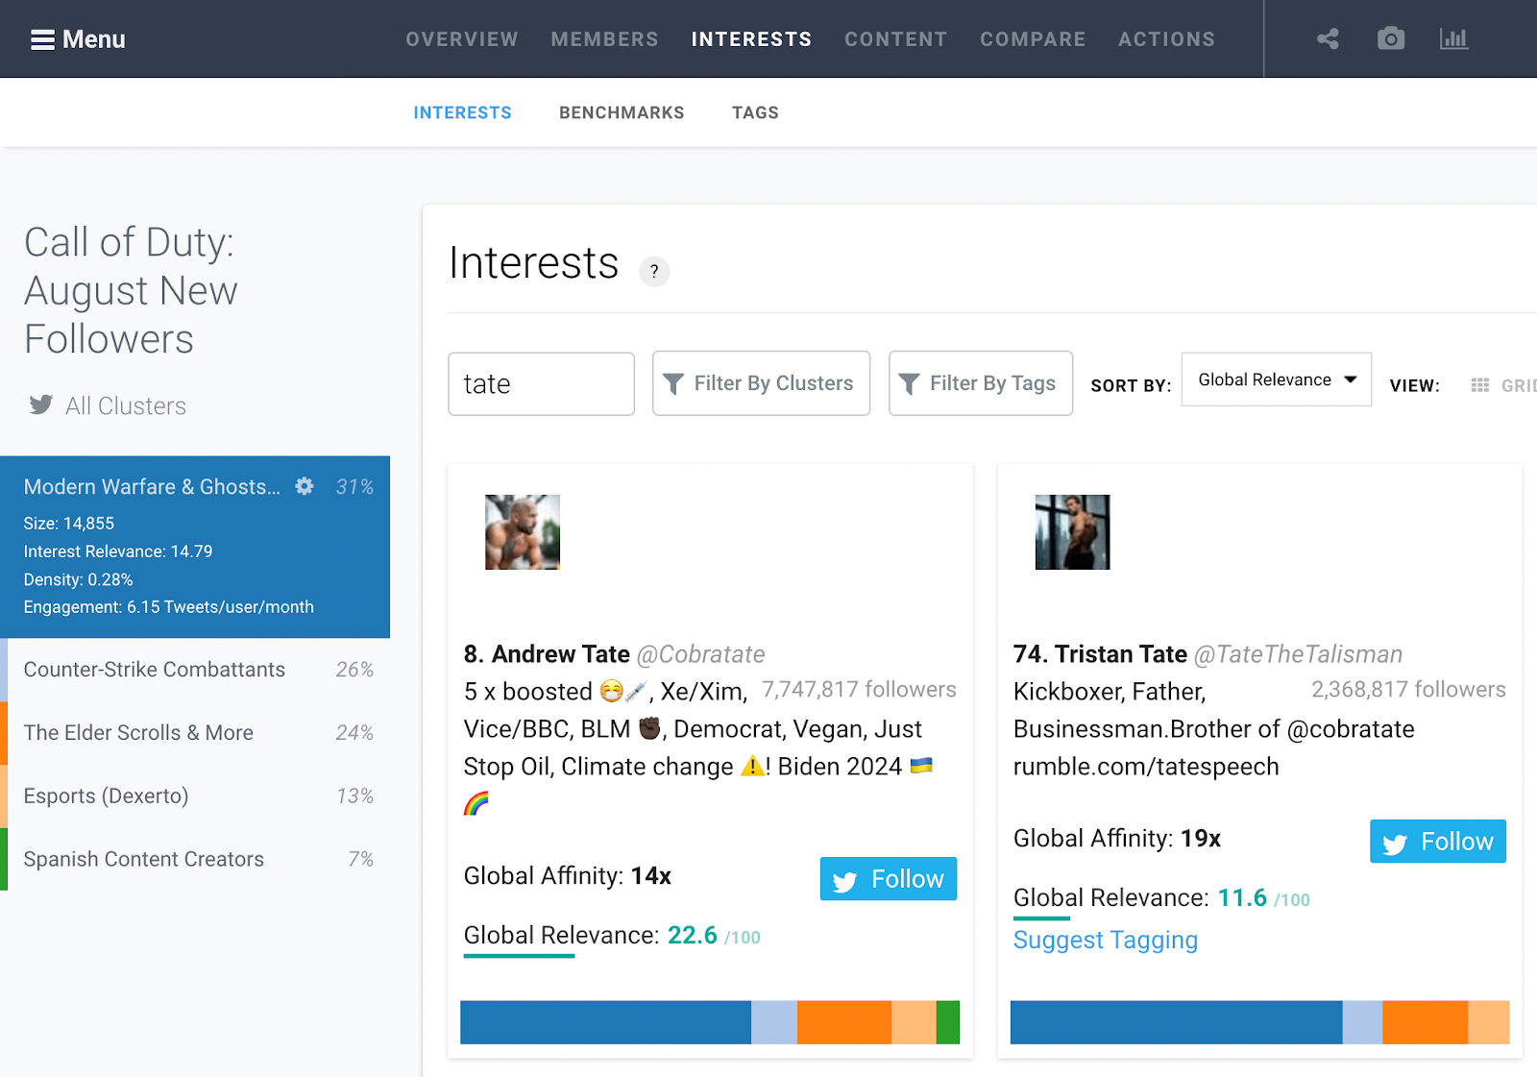Image resolution: width=1537 pixels, height=1077 pixels.
Task: Select The Elder Scrolls & More cluster
Action: point(195,733)
